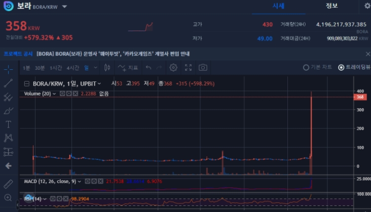
Task: Click the high price value 430
Action: click(268, 25)
